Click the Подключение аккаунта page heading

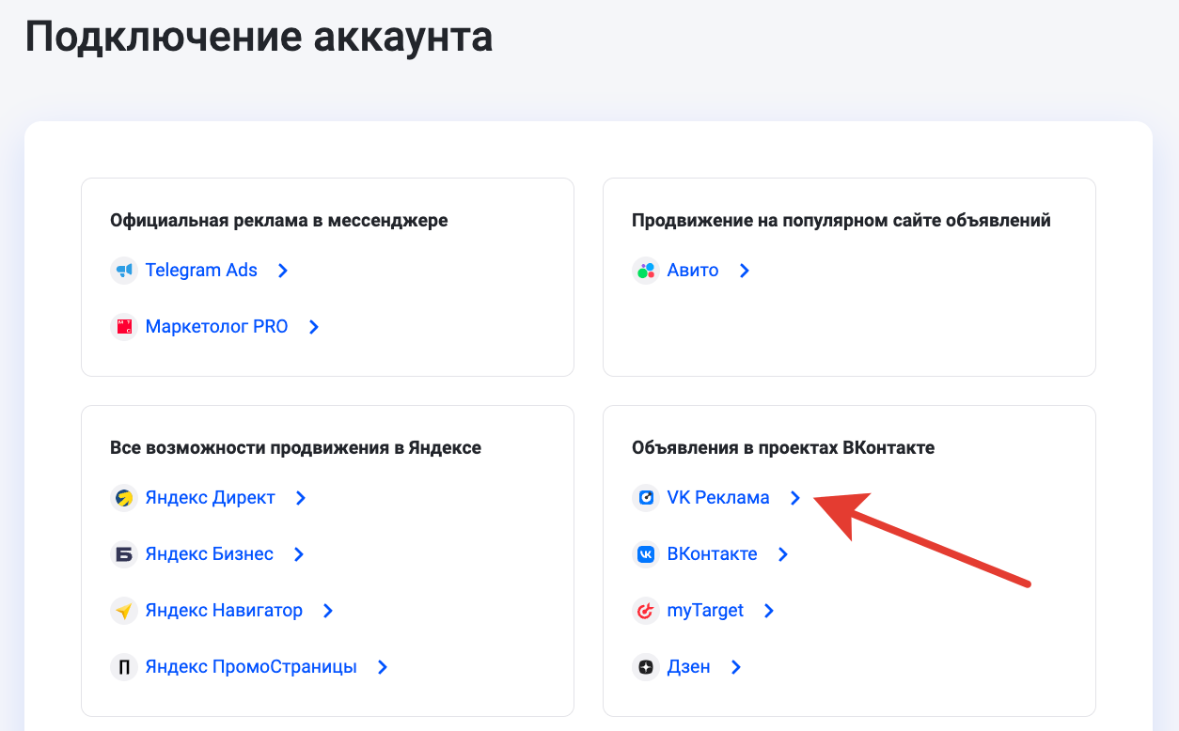[258, 38]
